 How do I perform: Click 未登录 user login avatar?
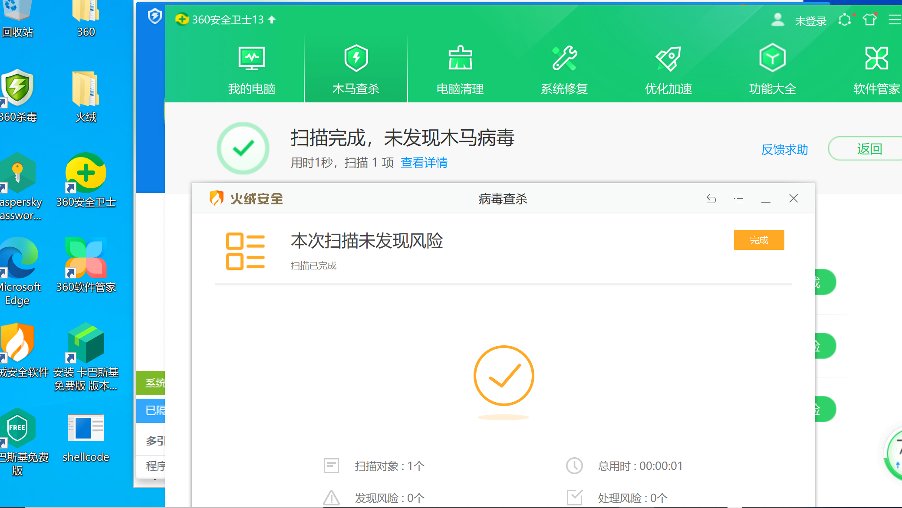coord(777,20)
